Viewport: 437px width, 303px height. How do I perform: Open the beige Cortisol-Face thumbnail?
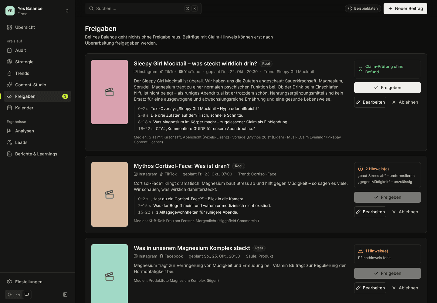tap(110, 194)
